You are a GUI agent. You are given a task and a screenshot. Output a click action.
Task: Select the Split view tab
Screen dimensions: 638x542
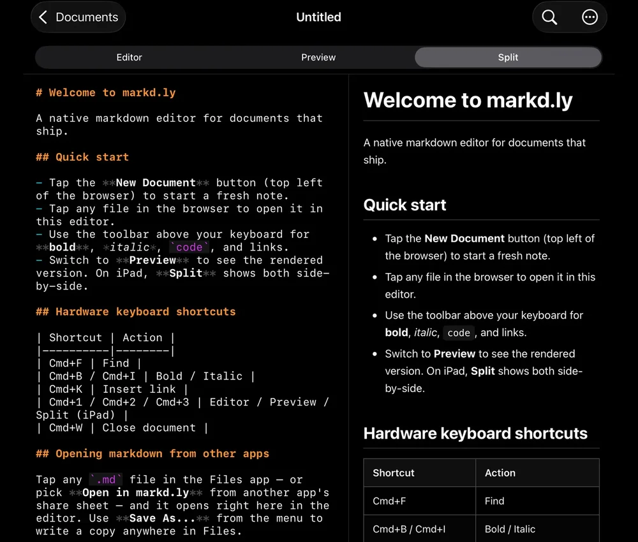(508, 57)
